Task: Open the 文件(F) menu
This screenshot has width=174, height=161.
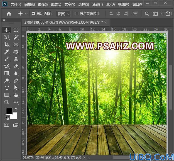Action: coord(16,4)
